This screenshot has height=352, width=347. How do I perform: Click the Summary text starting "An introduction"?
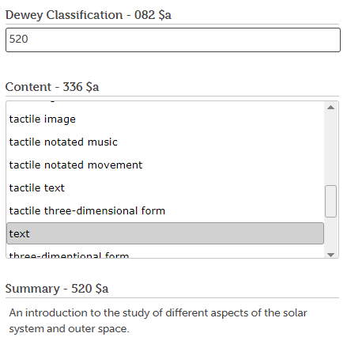158,321
